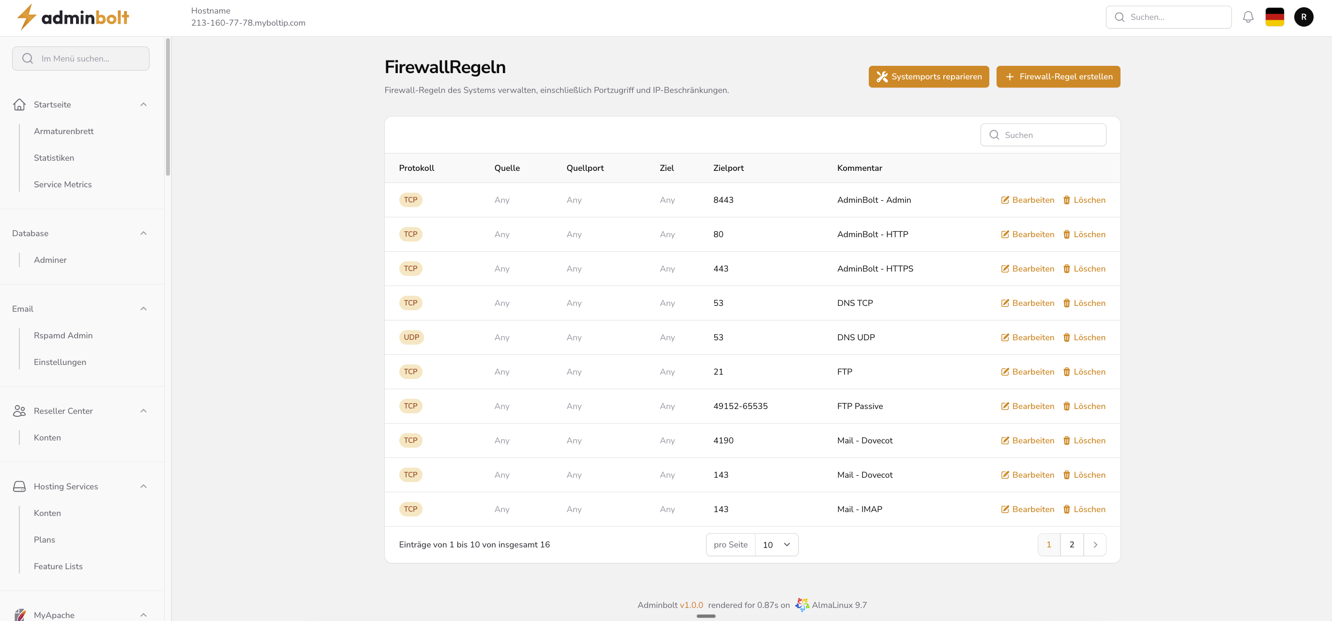Image resolution: width=1332 pixels, height=621 pixels.
Task: Collapse the Email section chevron
Action: pos(143,309)
